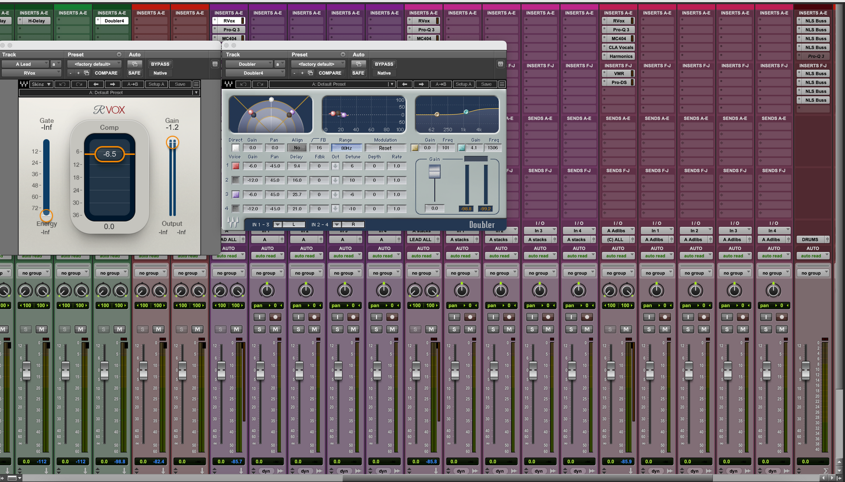Click the Doubler automation enable icon under Auto
This screenshot has height=482, width=845.
coord(358,64)
